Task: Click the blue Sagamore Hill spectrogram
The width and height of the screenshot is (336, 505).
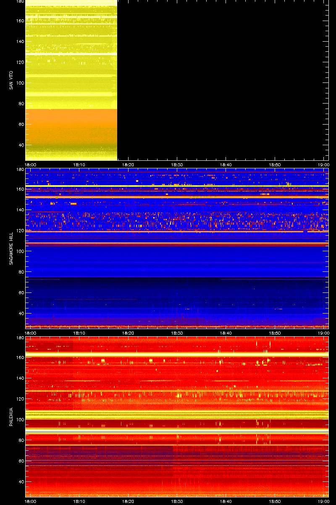Action: (177, 248)
